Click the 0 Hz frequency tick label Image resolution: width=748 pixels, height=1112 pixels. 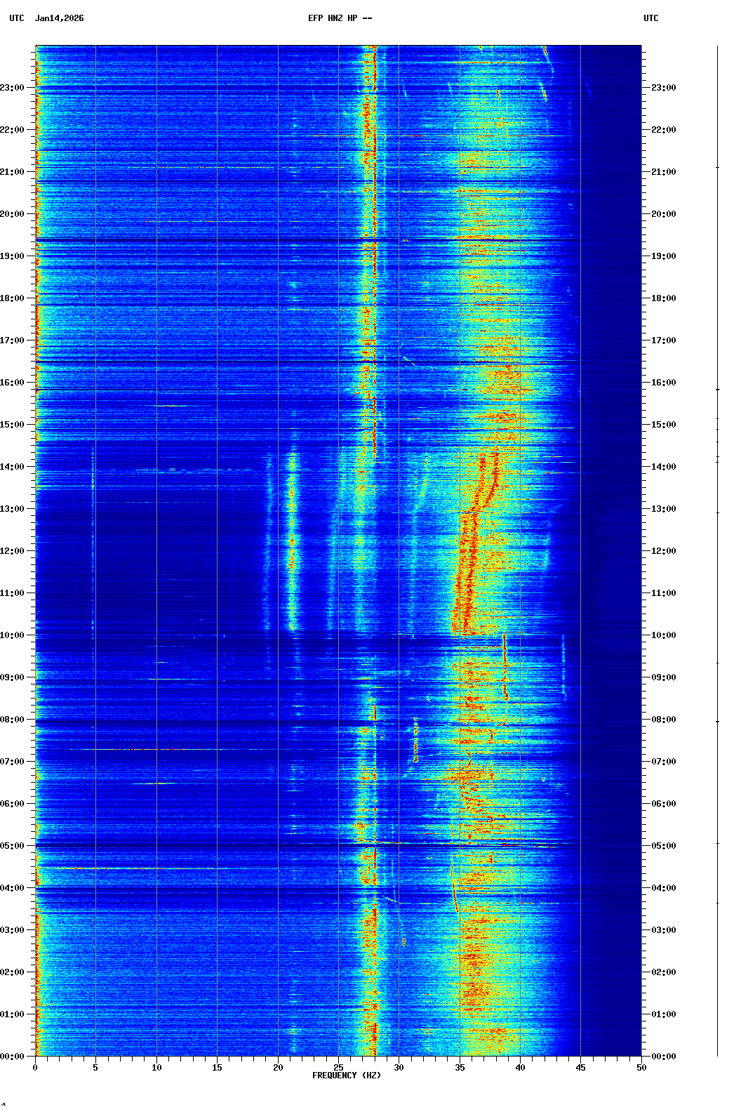pyautogui.click(x=35, y=1068)
